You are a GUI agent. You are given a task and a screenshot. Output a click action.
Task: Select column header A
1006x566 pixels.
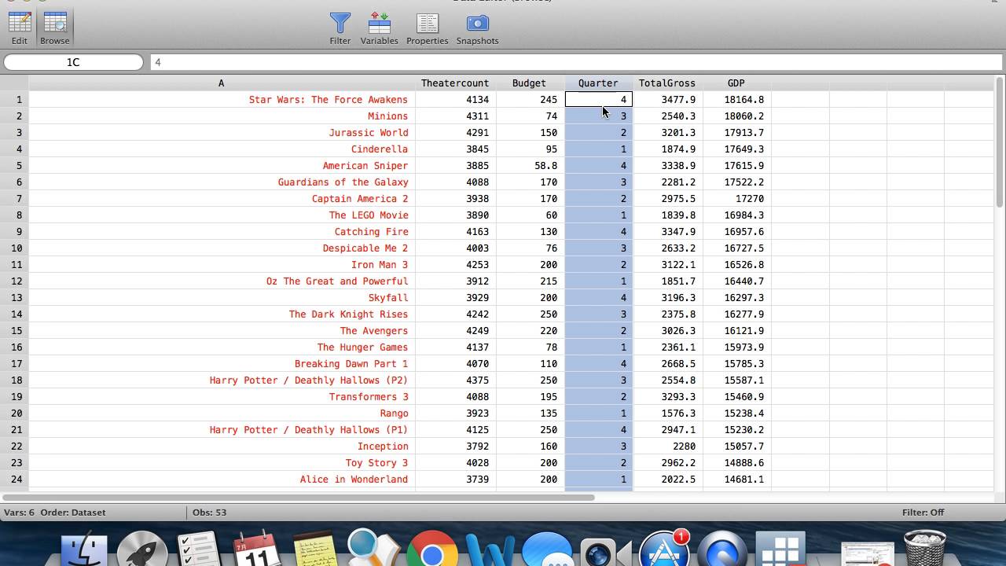pyautogui.click(x=221, y=83)
